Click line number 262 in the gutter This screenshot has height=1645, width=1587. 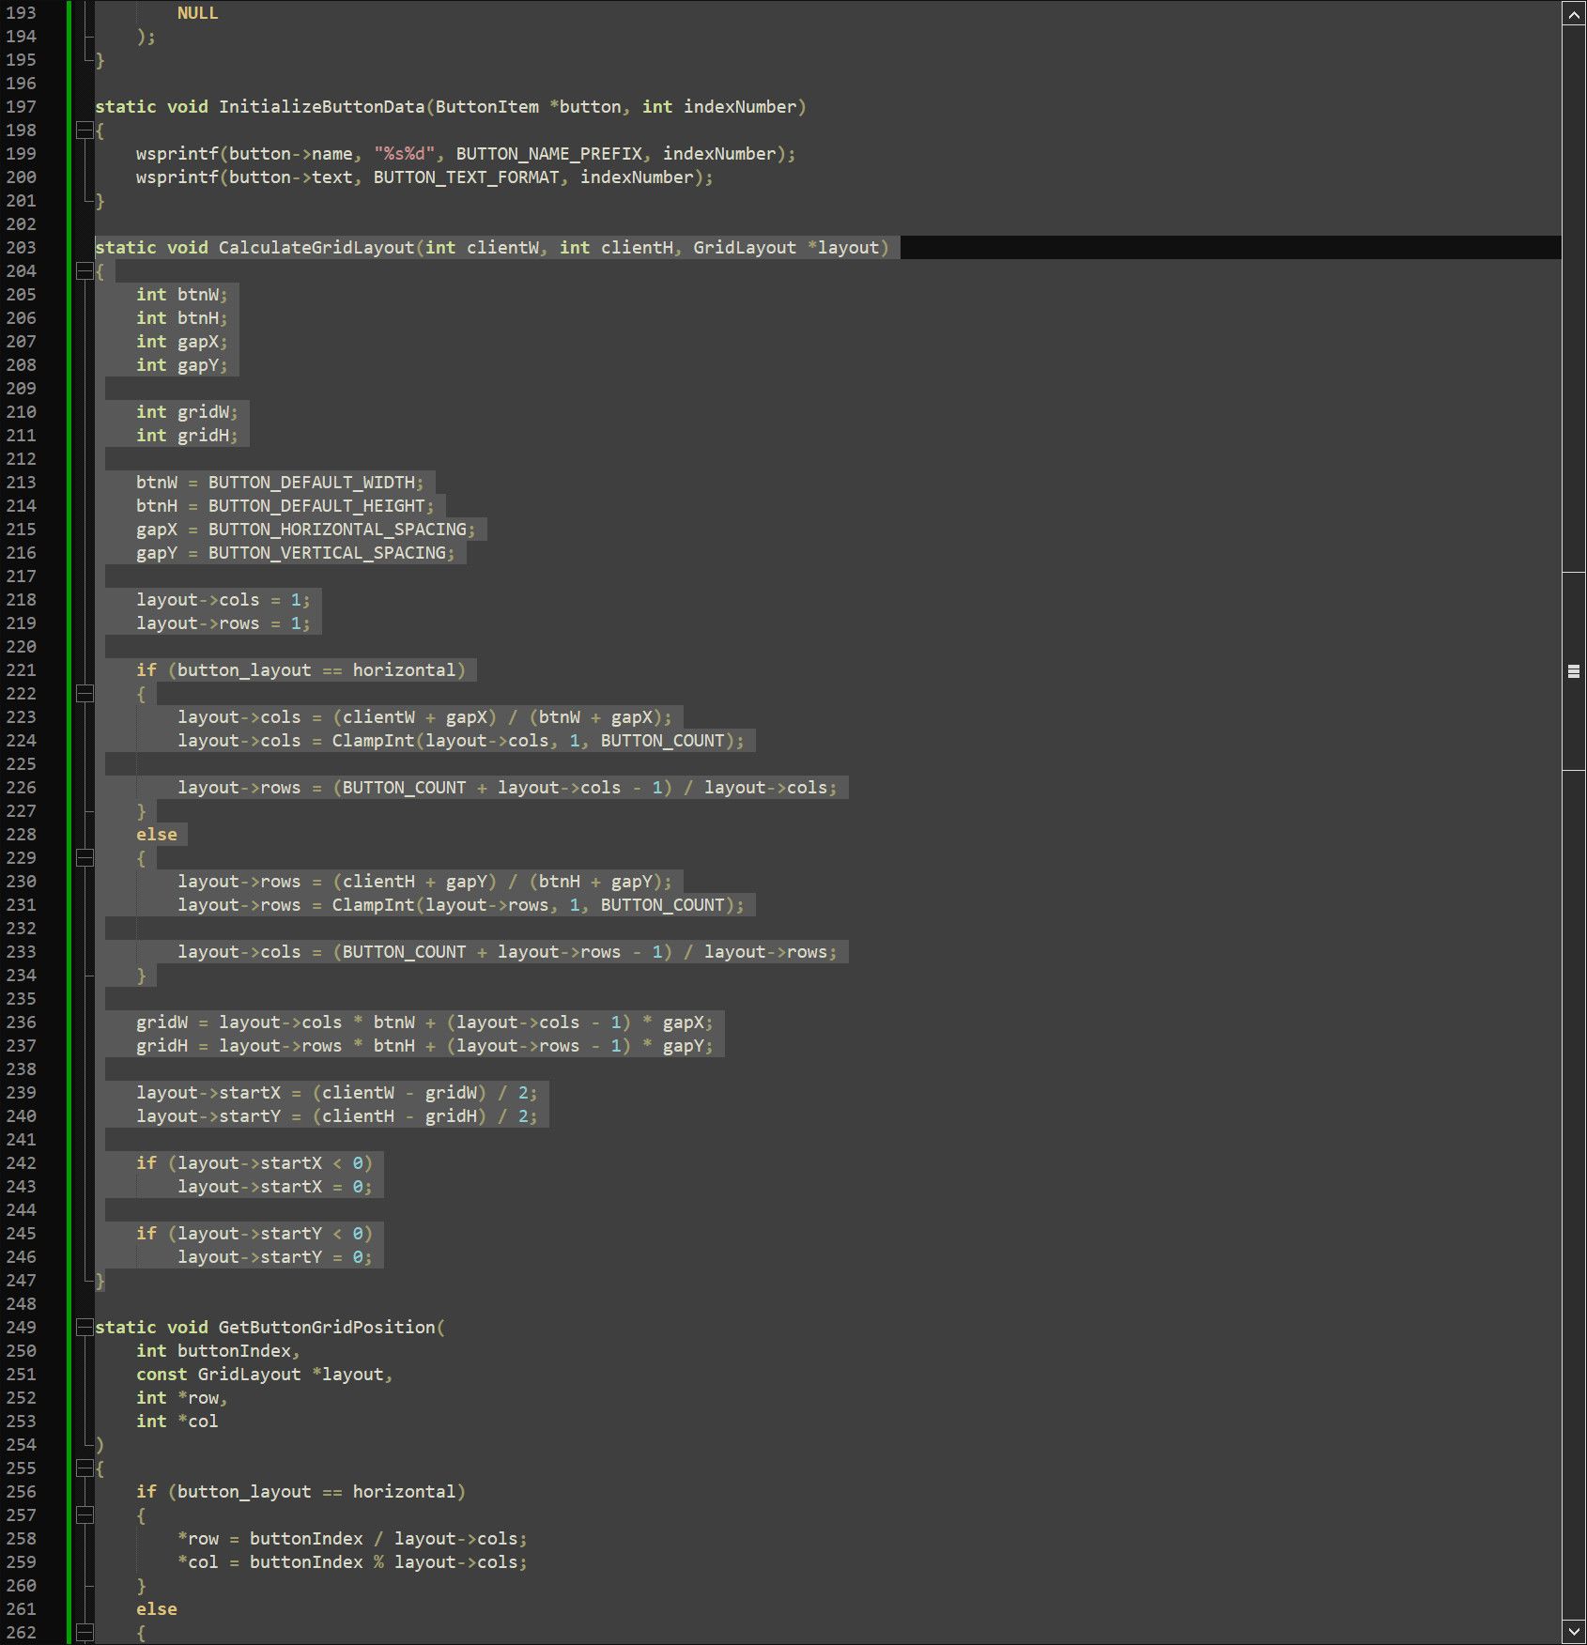click(21, 1633)
